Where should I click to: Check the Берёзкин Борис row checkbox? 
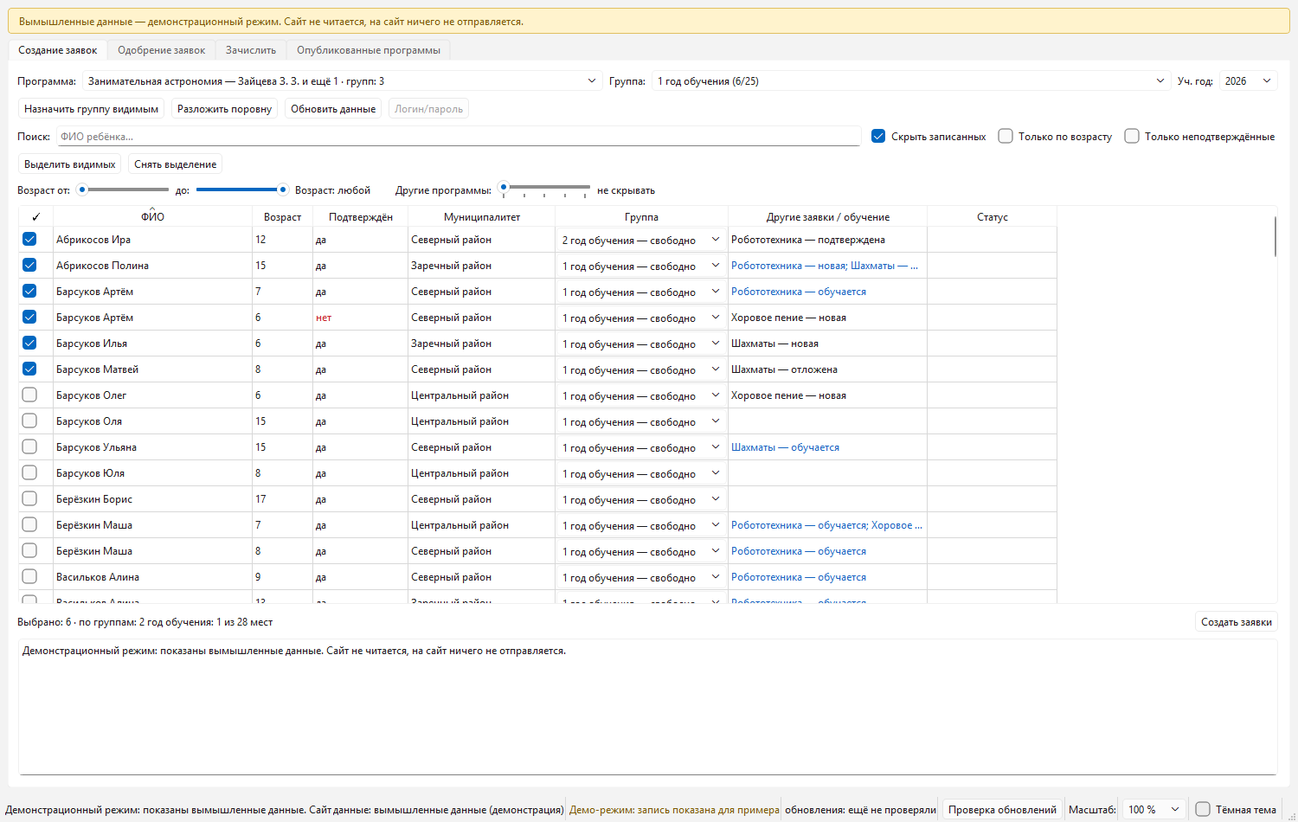coord(29,499)
